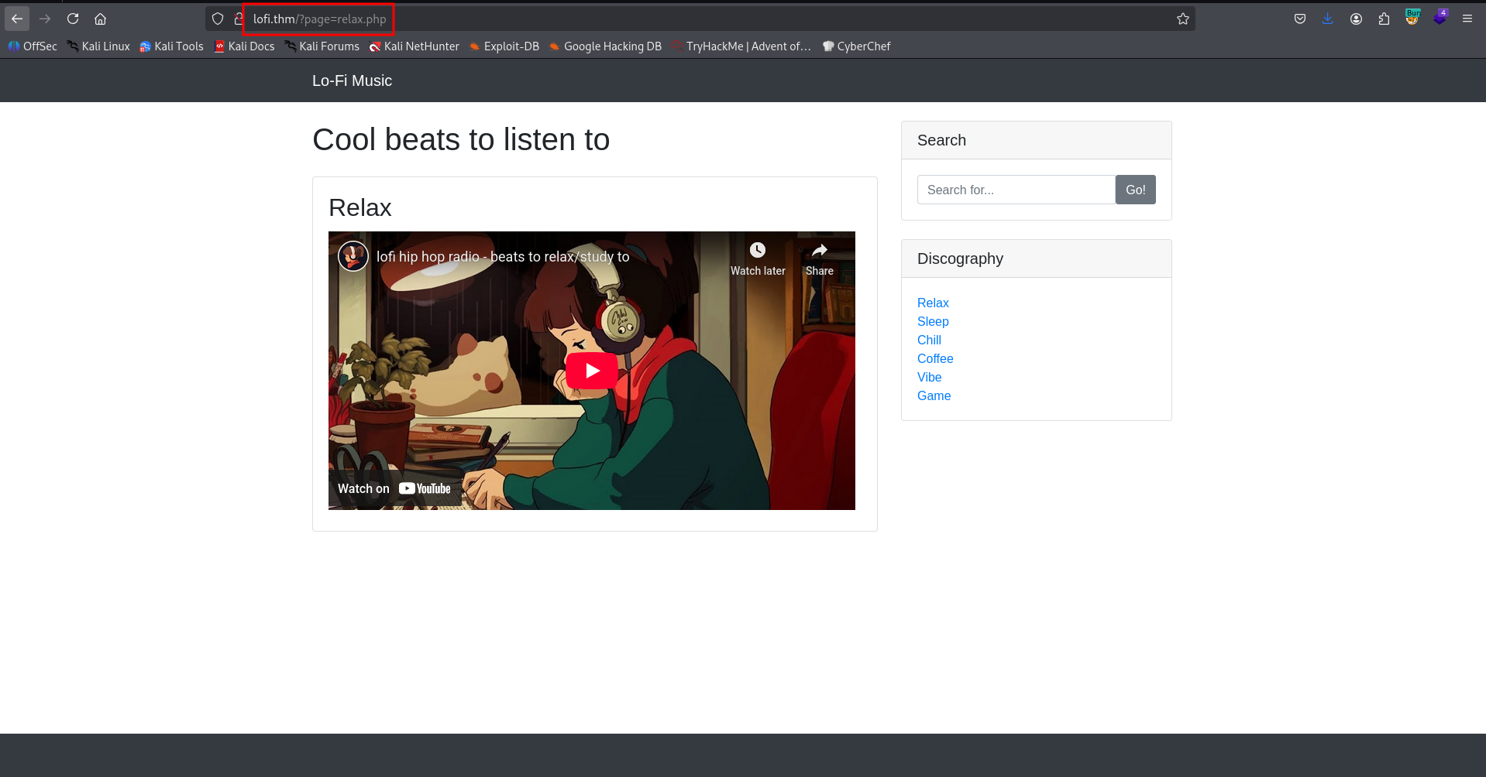
Task: Open the Exploit-DB bookmark
Action: (x=504, y=46)
